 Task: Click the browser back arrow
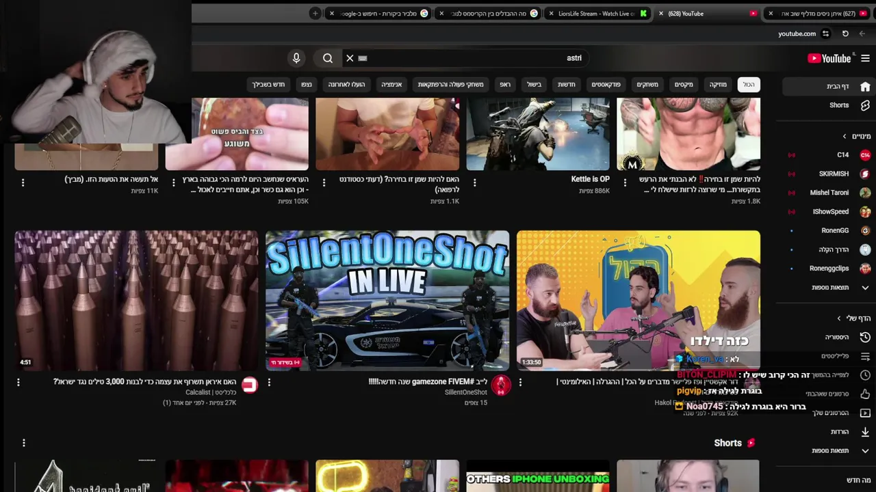862,33
